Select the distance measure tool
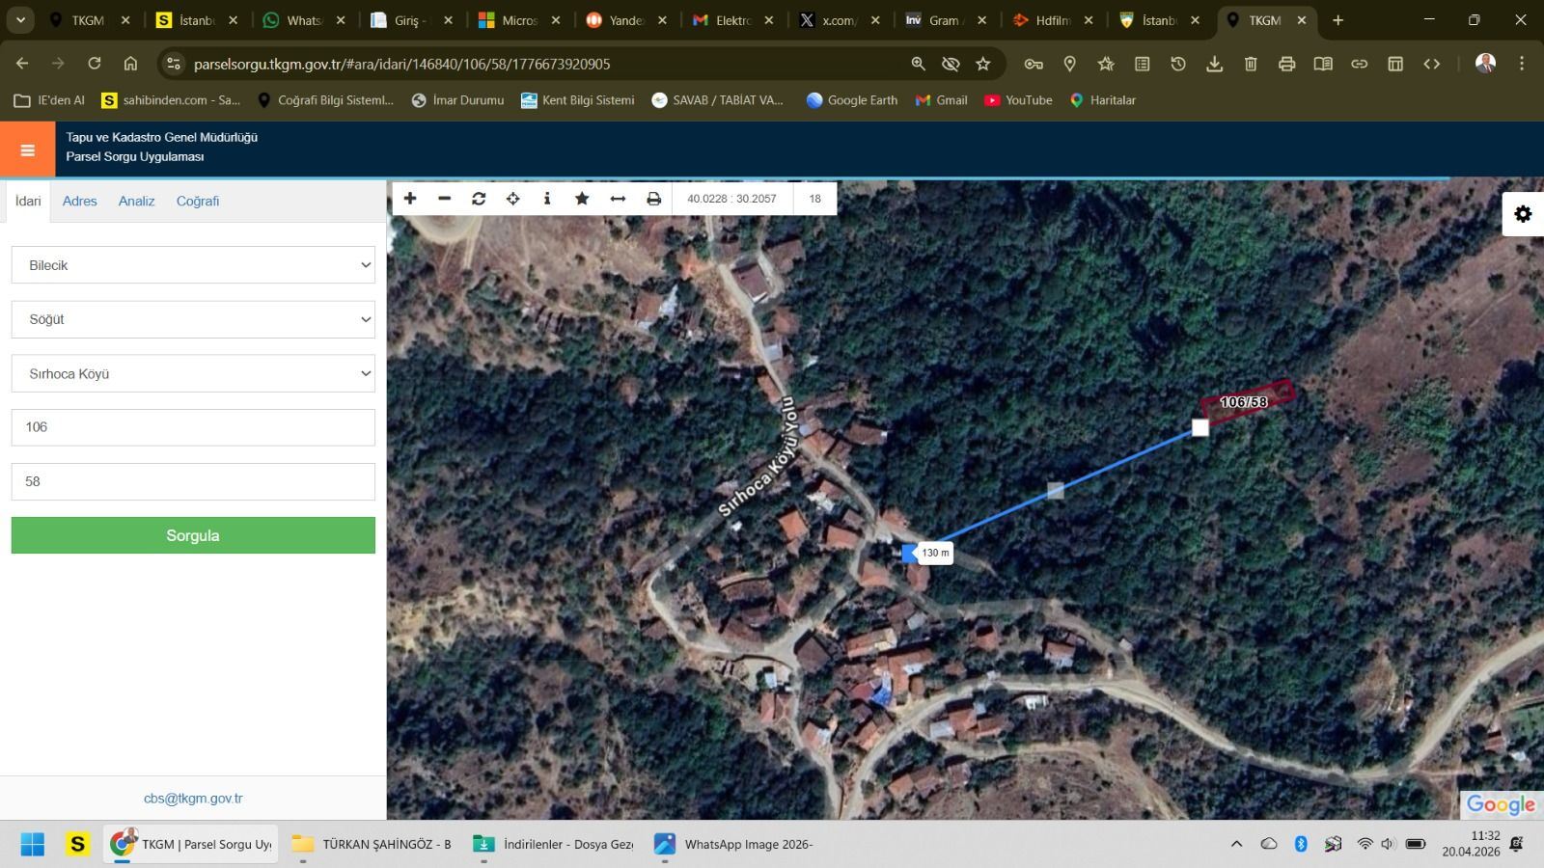This screenshot has width=1544, height=868. 618,199
